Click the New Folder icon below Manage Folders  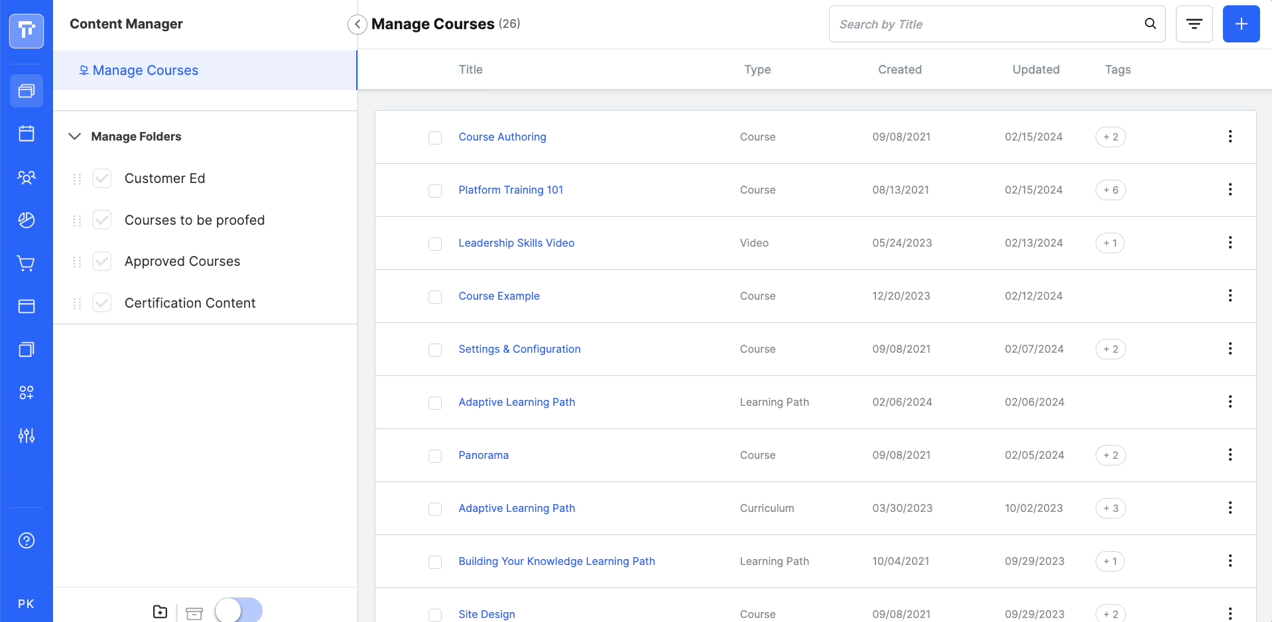click(x=159, y=611)
